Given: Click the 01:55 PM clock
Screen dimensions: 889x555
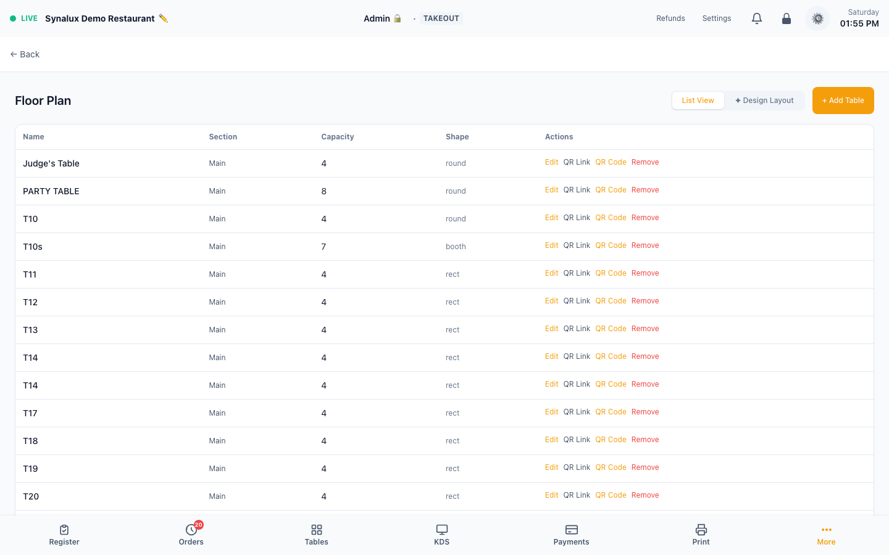Looking at the screenshot, I should click(x=859, y=23).
